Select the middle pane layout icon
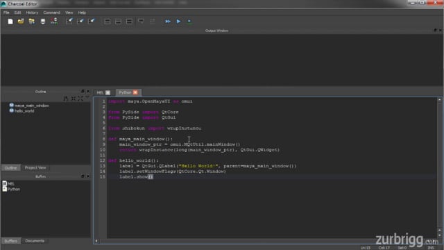This screenshot has height=250, width=444. click(x=119, y=22)
